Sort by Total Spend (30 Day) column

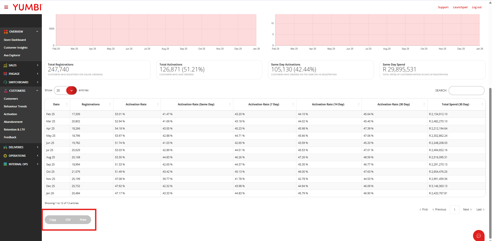[x=455, y=104]
